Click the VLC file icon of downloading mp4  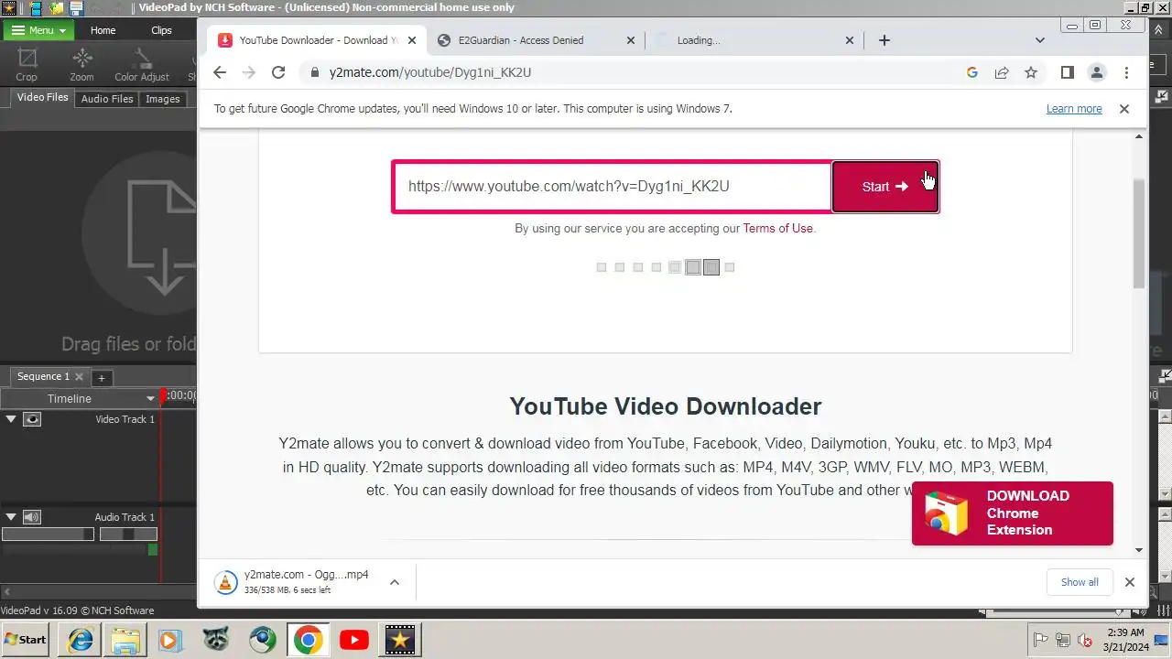coord(225,582)
